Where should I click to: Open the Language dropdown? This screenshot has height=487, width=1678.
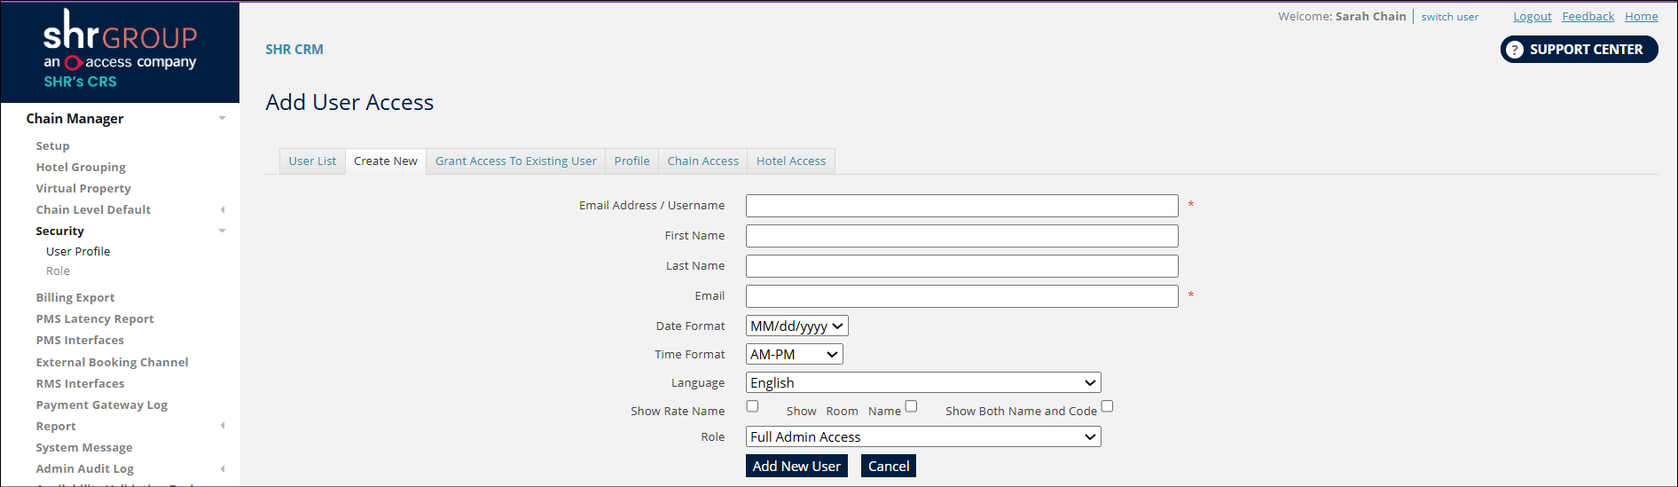(x=923, y=382)
